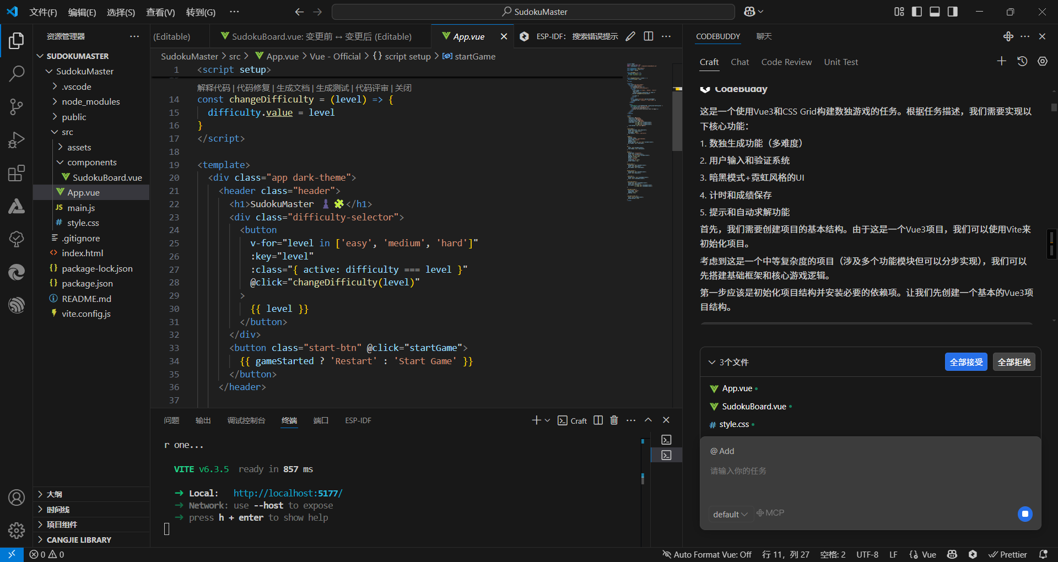
Task: Open the Microsoft Edge tools activity icon
Action: pyautogui.click(x=17, y=272)
